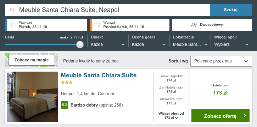Image resolution: width=257 pixels, height=127 pixels.
Task: Click the arrival date calendar icon
Action: pos(13,25)
